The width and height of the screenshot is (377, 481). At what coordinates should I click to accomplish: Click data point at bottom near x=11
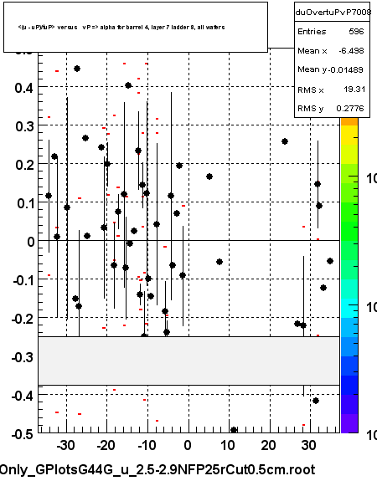click(234, 430)
